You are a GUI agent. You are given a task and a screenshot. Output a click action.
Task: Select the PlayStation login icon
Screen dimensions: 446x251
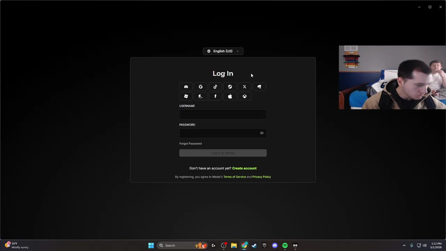201,96
